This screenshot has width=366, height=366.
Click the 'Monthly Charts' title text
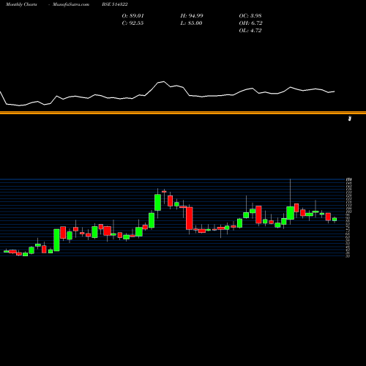point(21,4)
